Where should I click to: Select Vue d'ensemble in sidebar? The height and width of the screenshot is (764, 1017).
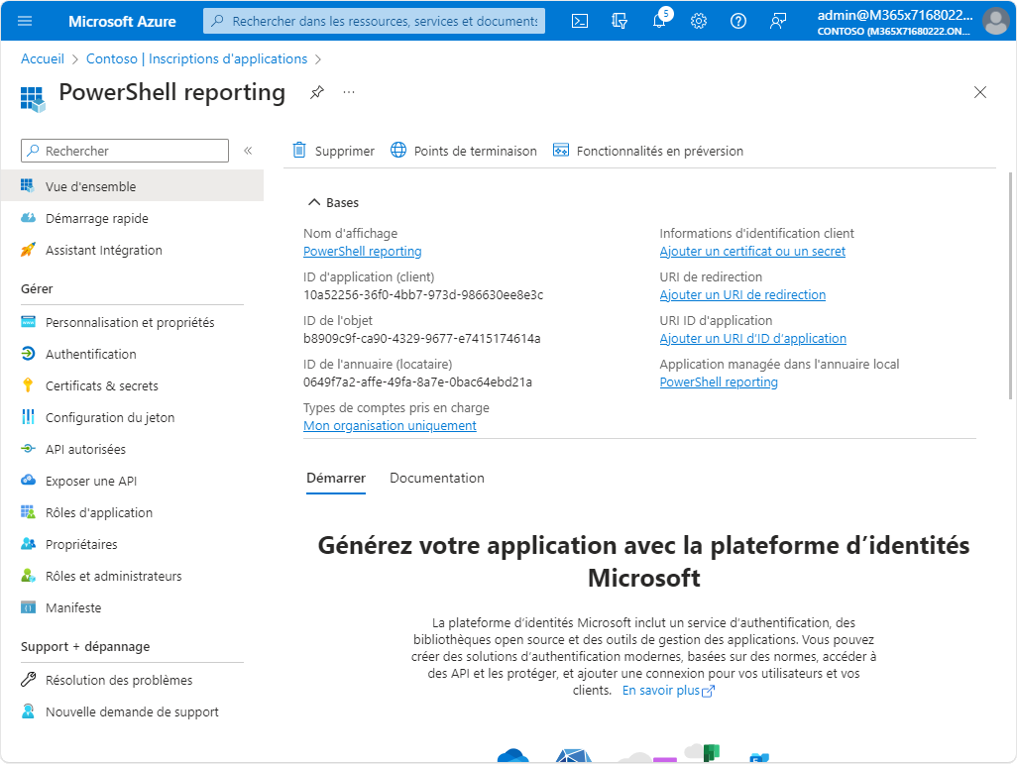coord(132,186)
